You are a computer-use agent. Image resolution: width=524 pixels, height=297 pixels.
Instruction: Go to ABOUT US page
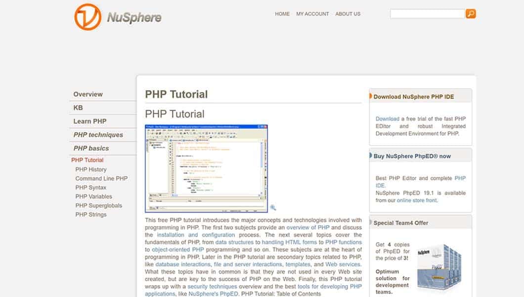(348, 14)
